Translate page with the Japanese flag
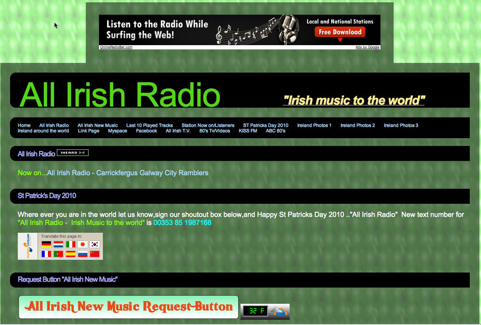 tap(83, 244)
